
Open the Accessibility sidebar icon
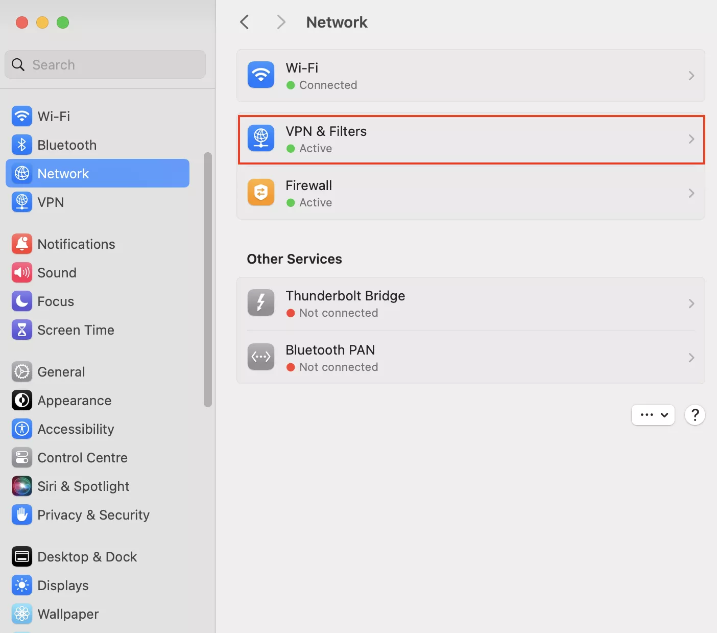[21, 429]
